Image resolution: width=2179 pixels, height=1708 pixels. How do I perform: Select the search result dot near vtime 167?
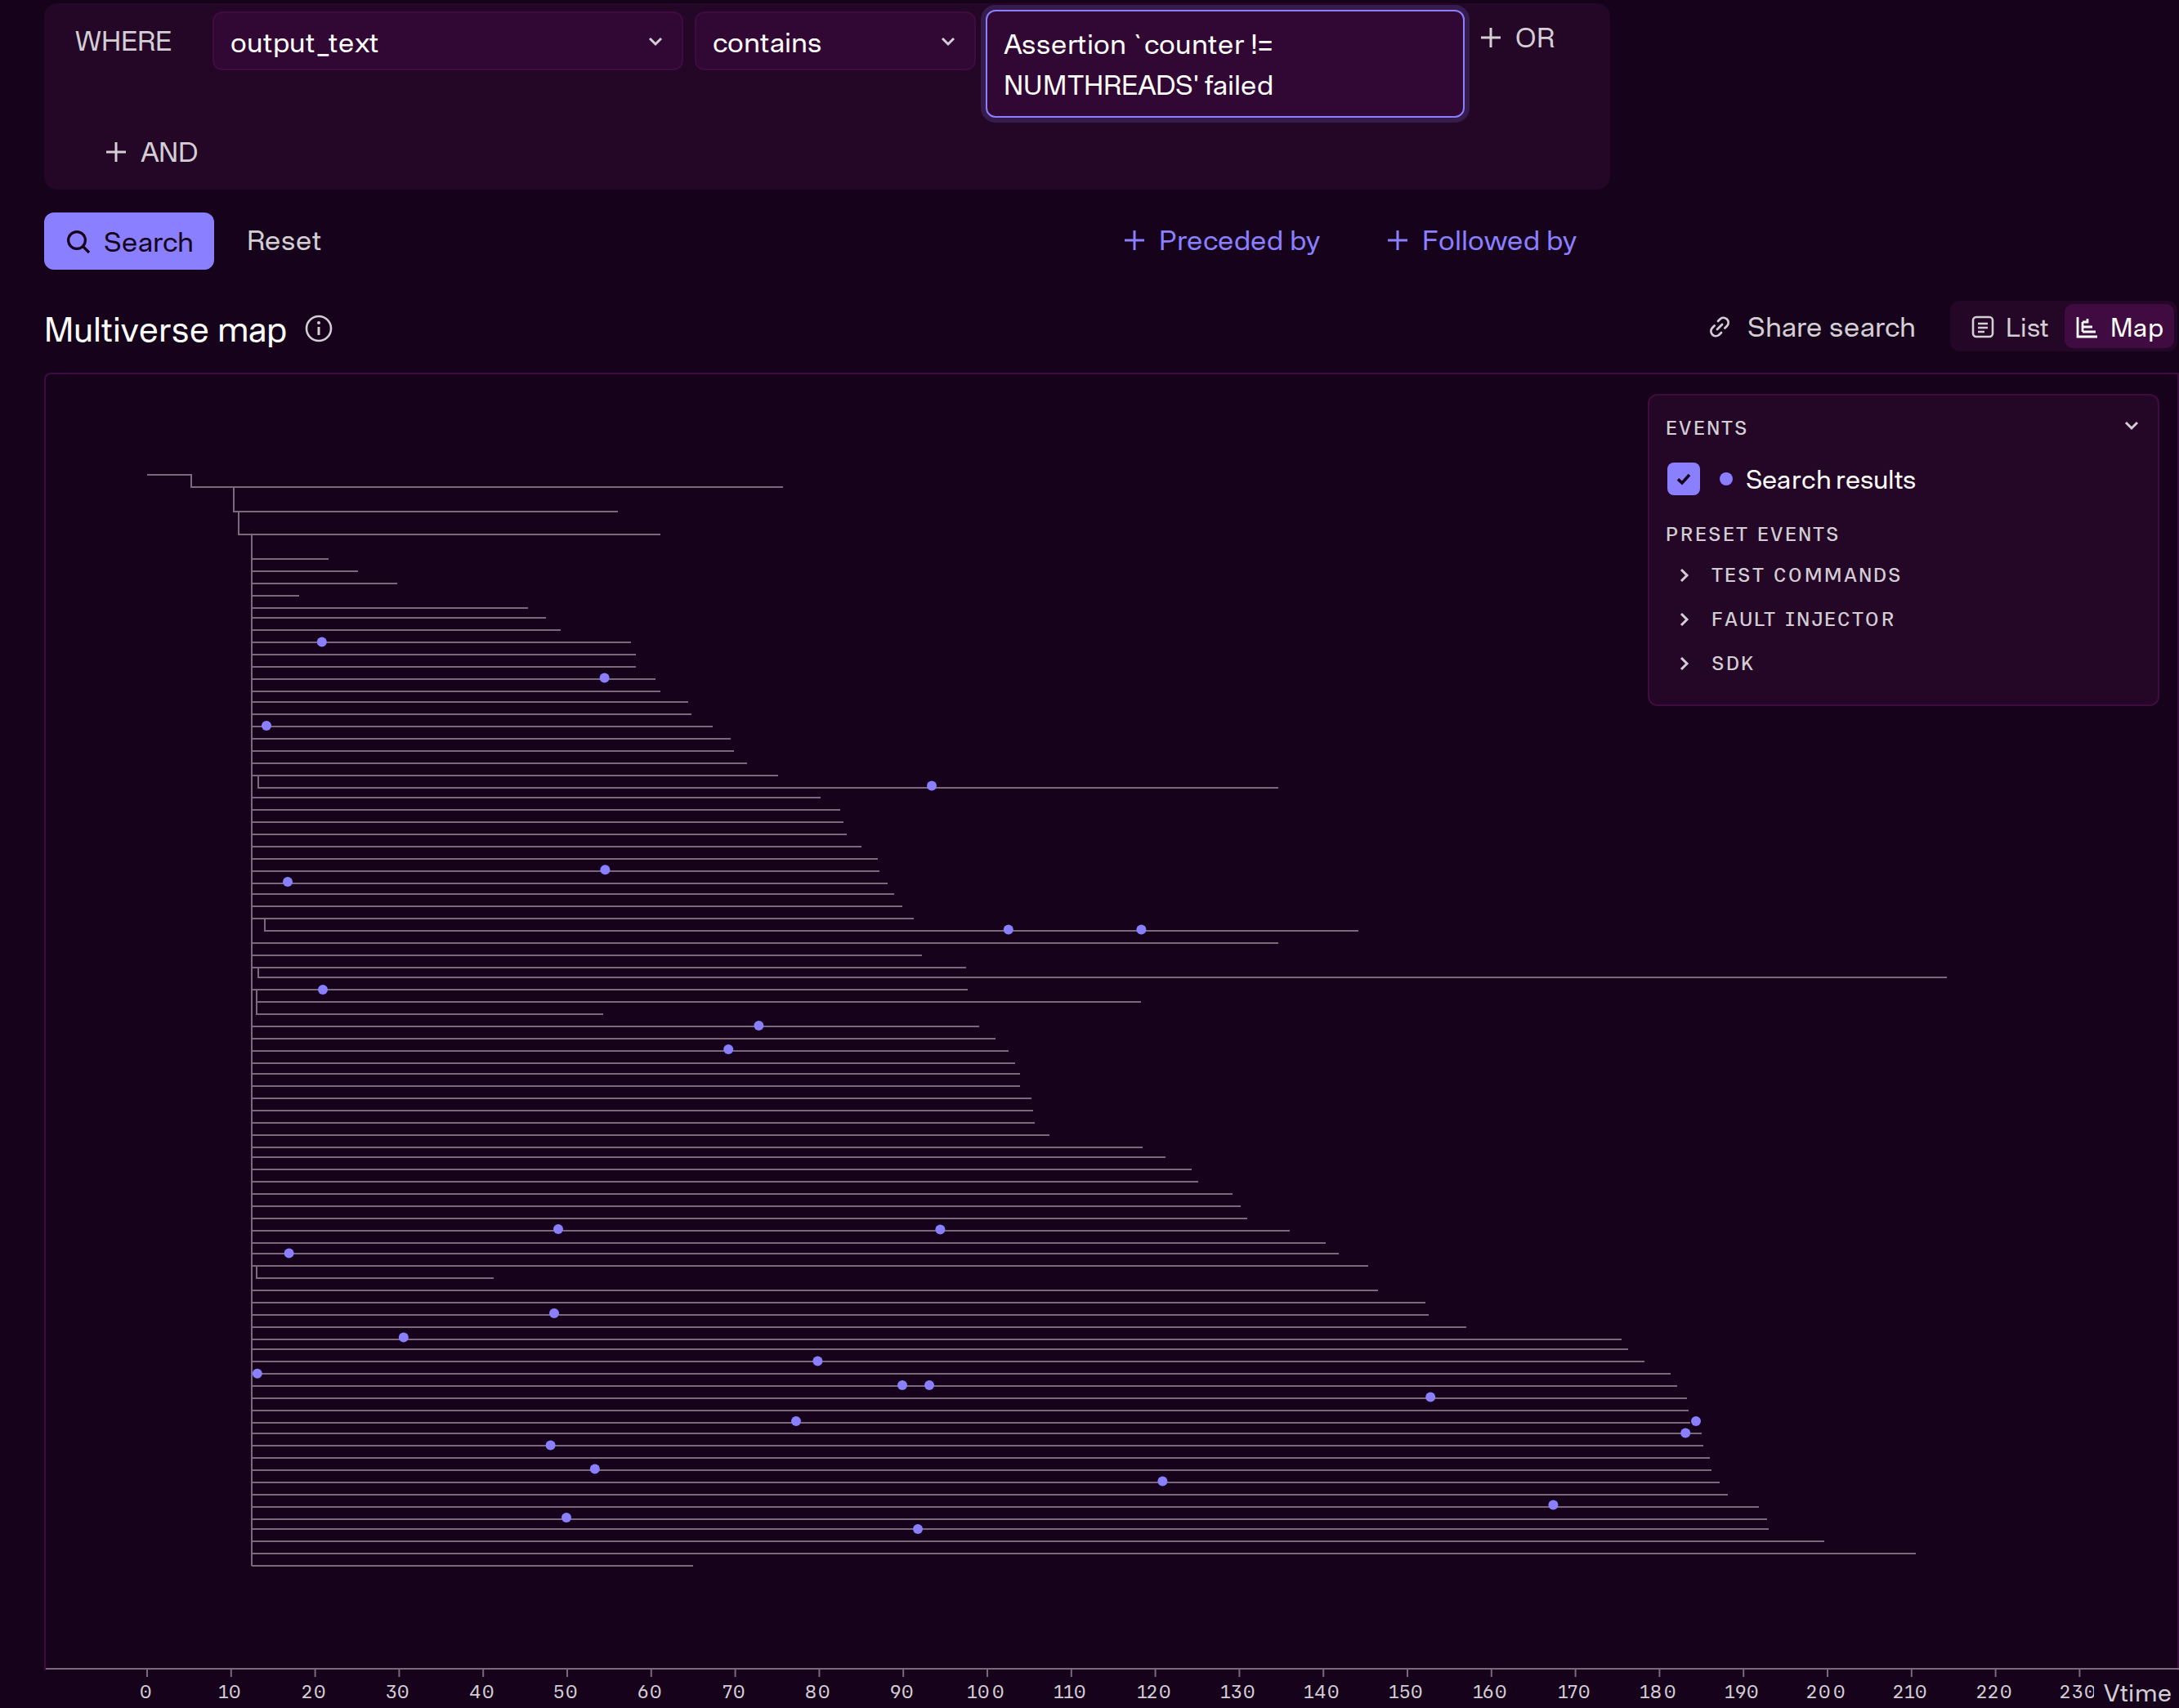point(1553,1505)
